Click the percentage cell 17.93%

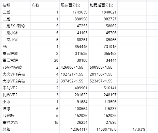pos(132,129)
